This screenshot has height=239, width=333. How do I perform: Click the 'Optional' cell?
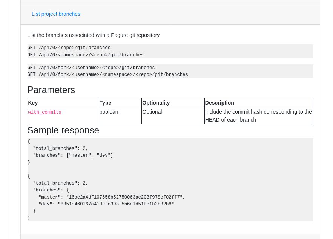coord(173,116)
